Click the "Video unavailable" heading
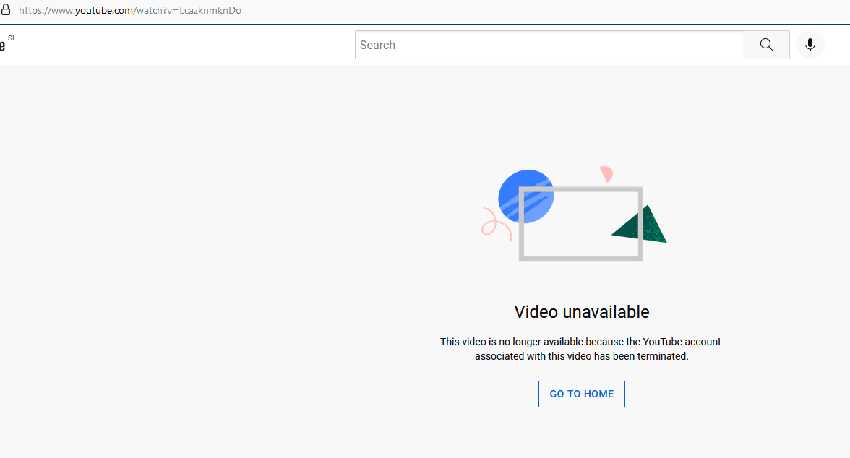This screenshot has height=458, width=850. click(x=582, y=311)
